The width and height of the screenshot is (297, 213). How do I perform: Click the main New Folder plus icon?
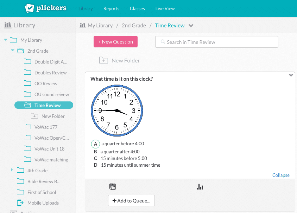103,60
